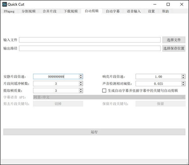Click the 输出路径 text field
The width and height of the screenshot is (189, 165).
[90, 48]
